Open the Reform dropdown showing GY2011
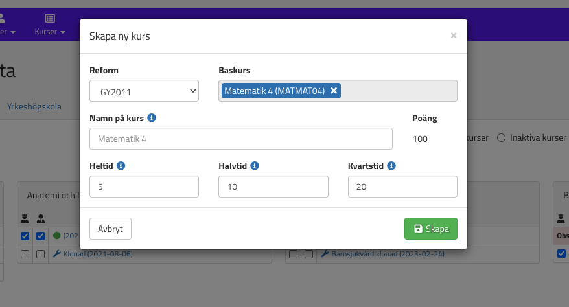The height and width of the screenshot is (307, 569). click(x=144, y=91)
